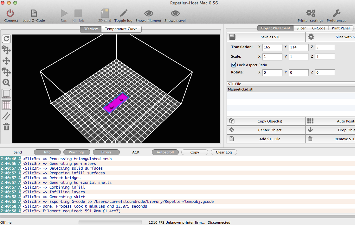
Task: Click the Center Object crosshair icon
Action: tap(232, 130)
